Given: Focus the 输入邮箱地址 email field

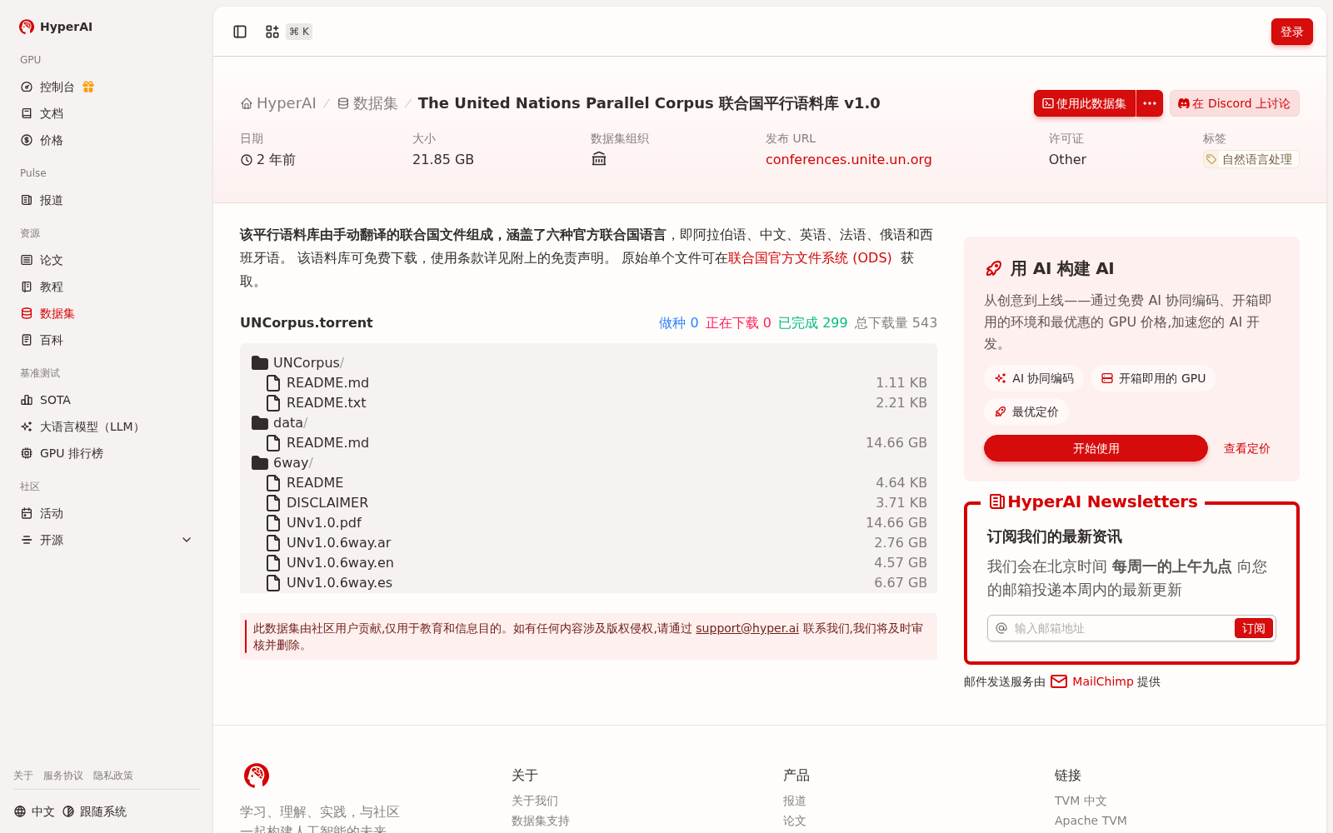Looking at the screenshot, I should click(x=1121, y=628).
